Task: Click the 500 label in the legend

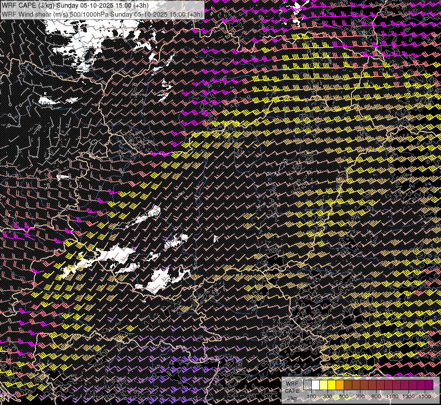Action: [344, 396]
